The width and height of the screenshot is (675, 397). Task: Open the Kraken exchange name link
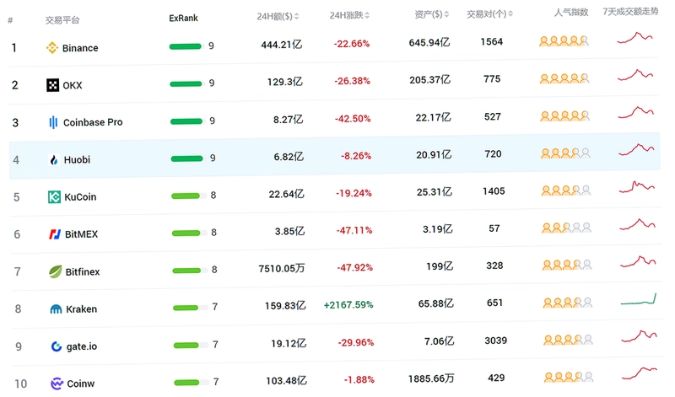click(x=81, y=309)
